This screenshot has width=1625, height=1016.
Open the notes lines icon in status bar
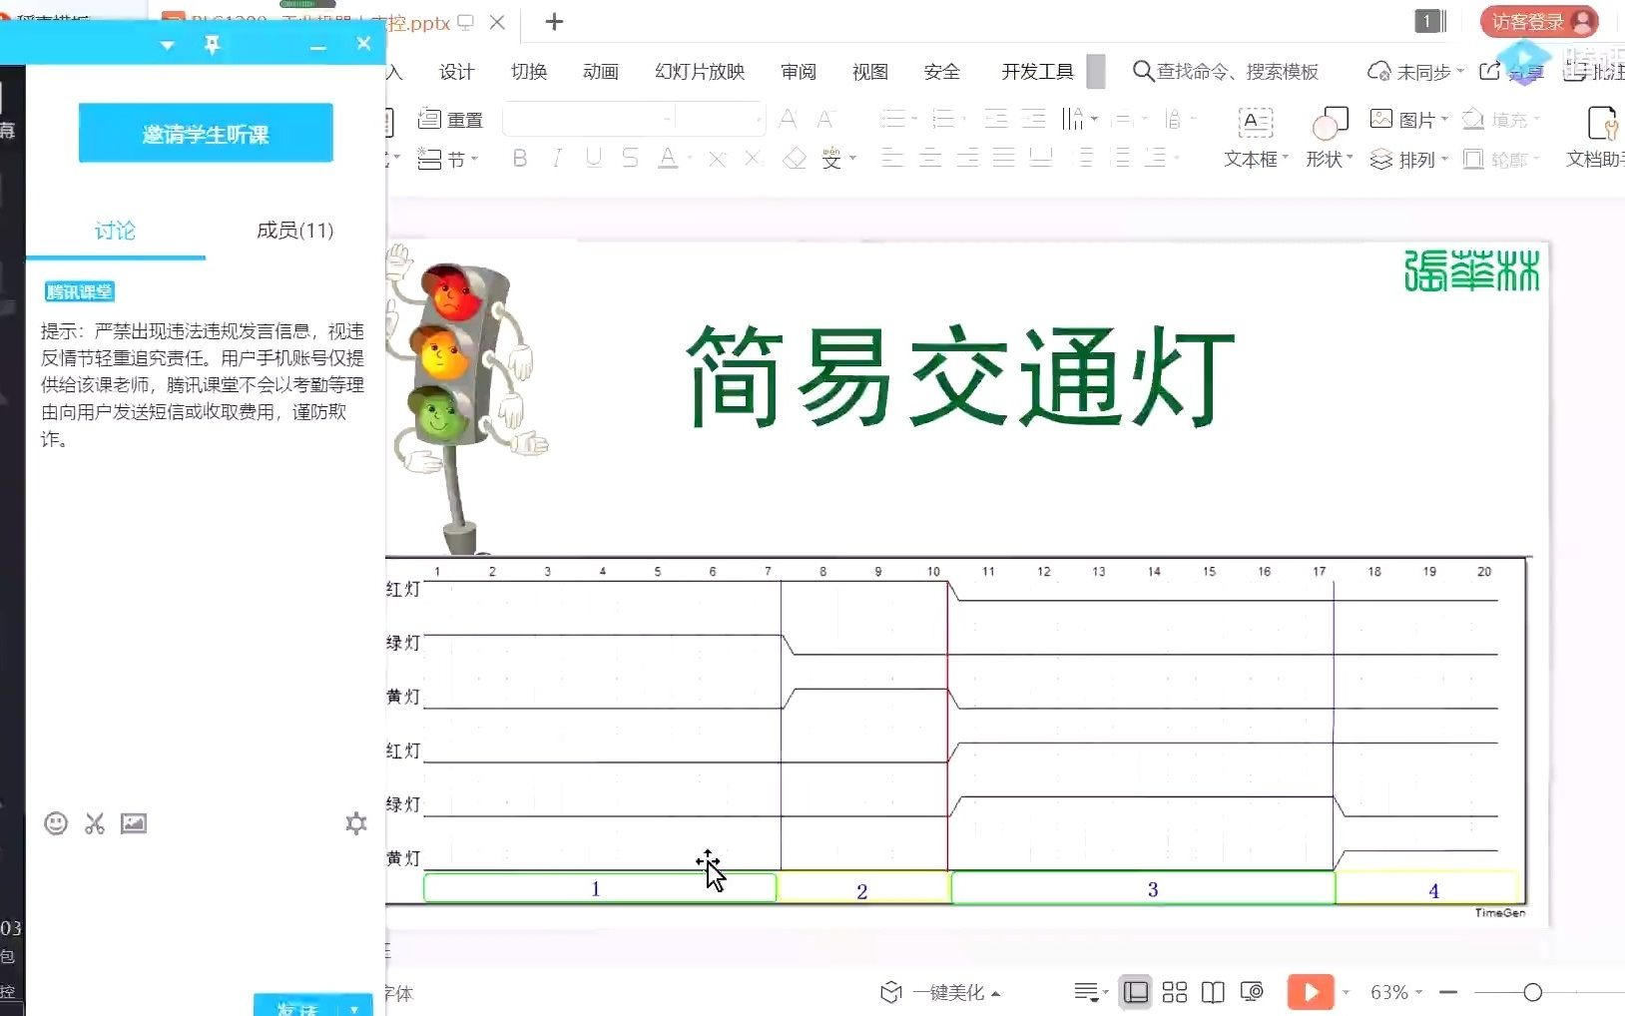[1090, 992]
